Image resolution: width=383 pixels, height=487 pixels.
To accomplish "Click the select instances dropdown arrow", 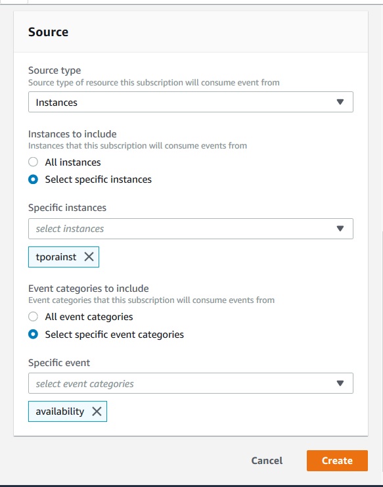I will pyautogui.click(x=340, y=229).
